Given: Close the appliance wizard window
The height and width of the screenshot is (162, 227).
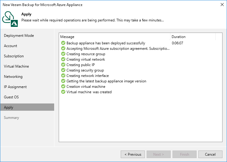Looking at the screenshot, I should point(221,5).
